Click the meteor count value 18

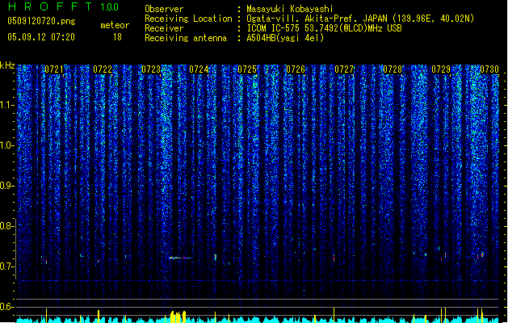coord(117,37)
